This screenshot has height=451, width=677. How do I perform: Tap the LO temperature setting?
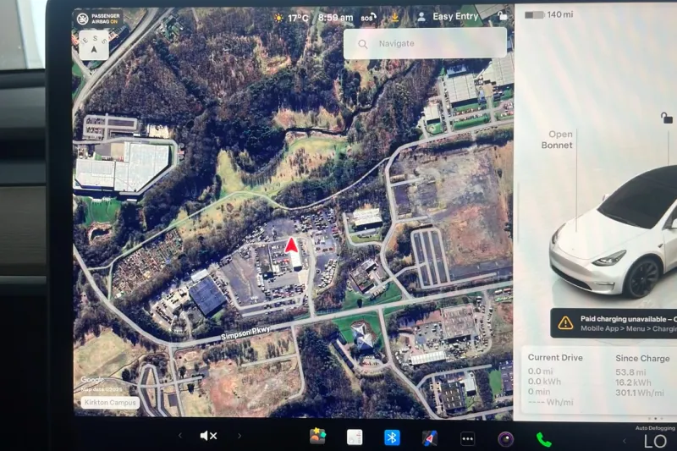655,441
